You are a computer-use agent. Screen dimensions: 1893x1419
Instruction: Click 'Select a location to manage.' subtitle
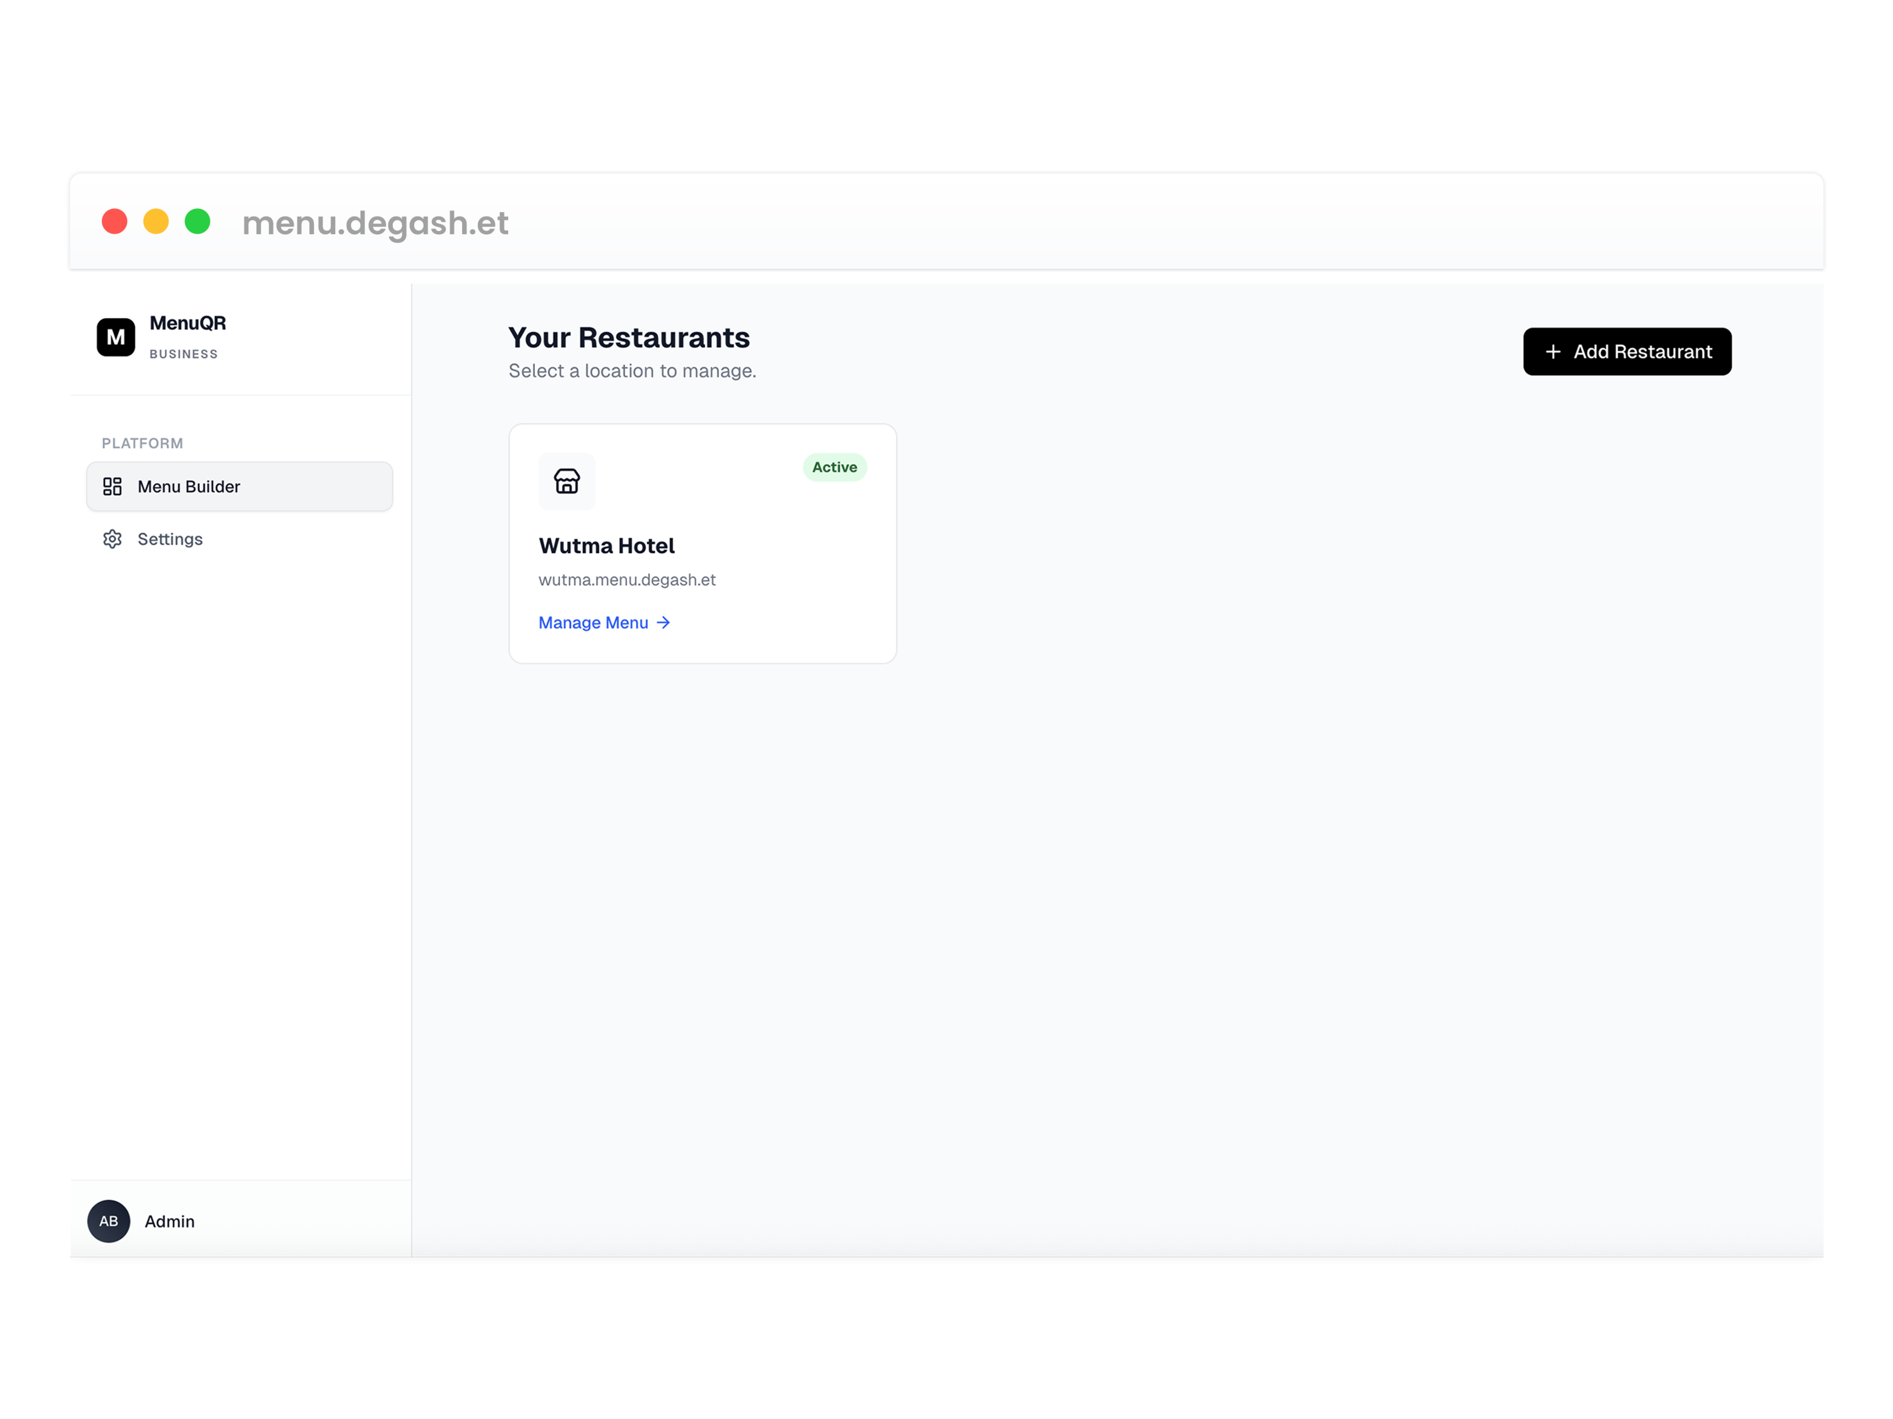click(632, 371)
